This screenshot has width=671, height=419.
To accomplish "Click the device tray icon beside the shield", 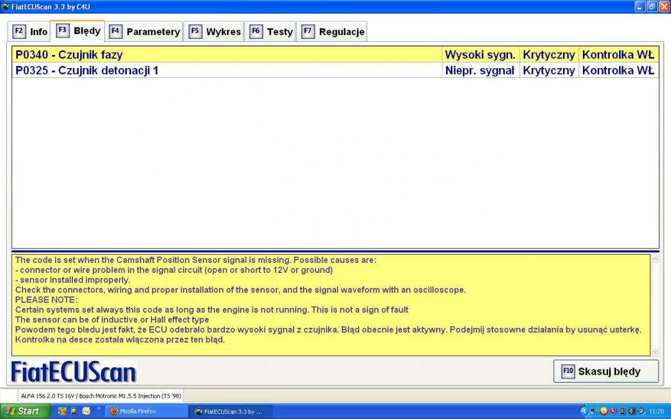I will 623,412.
